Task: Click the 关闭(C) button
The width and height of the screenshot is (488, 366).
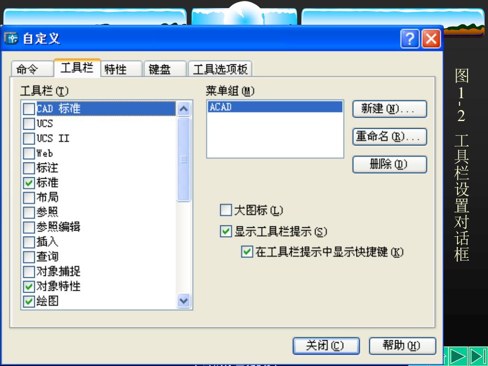Action: [326, 346]
